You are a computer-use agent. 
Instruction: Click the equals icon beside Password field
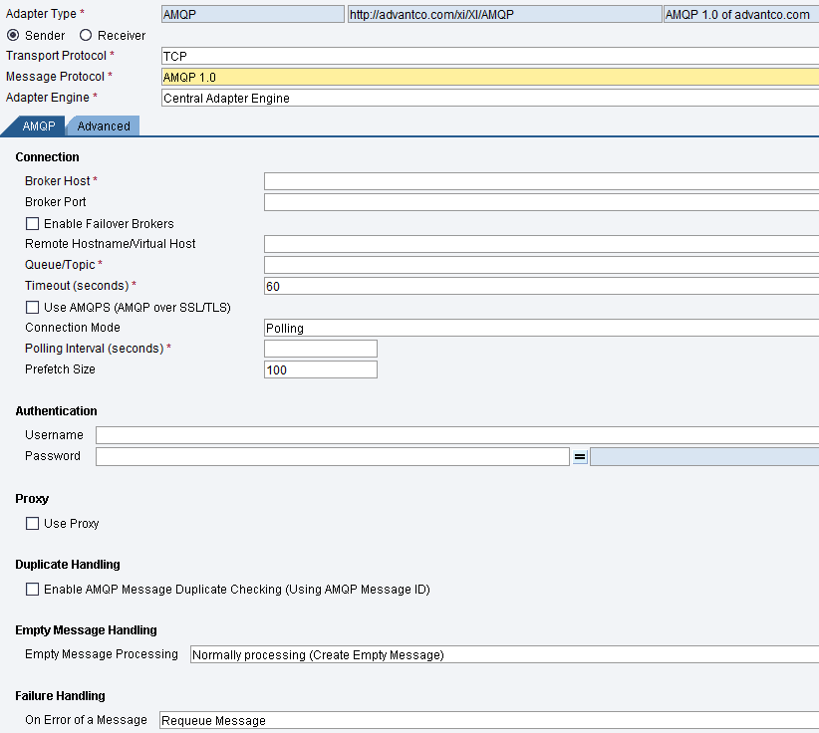pyautogui.click(x=580, y=457)
